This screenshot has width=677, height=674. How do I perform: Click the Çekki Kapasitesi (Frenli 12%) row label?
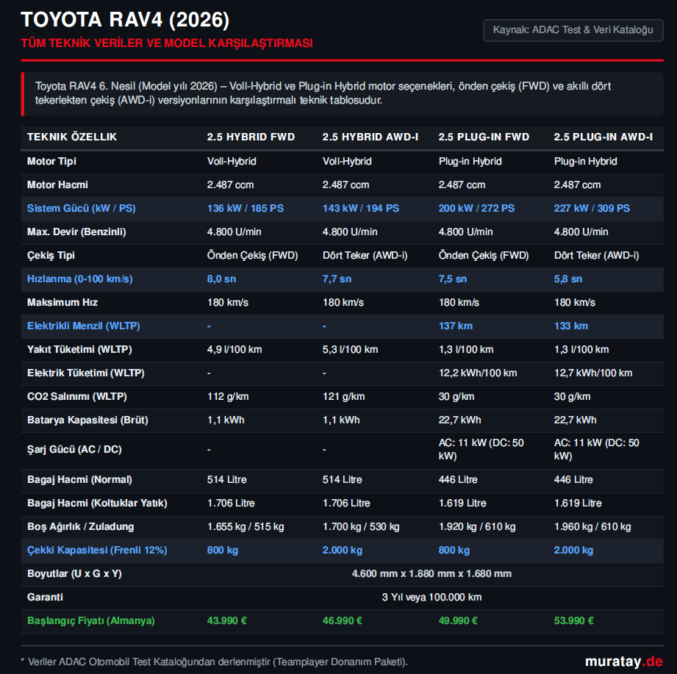tap(97, 550)
